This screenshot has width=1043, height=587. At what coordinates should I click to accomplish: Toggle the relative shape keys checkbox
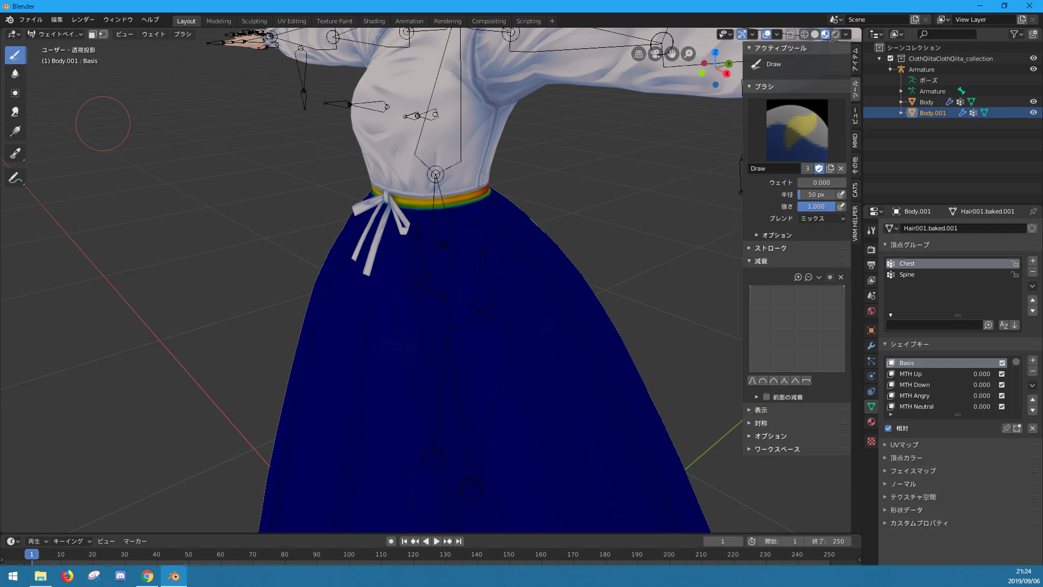tap(889, 428)
